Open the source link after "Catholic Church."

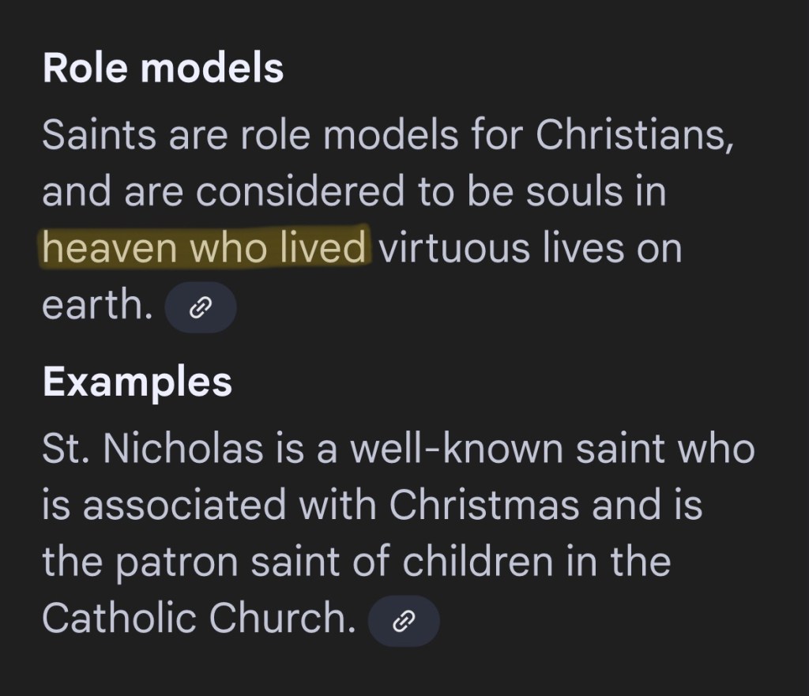[x=404, y=621]
